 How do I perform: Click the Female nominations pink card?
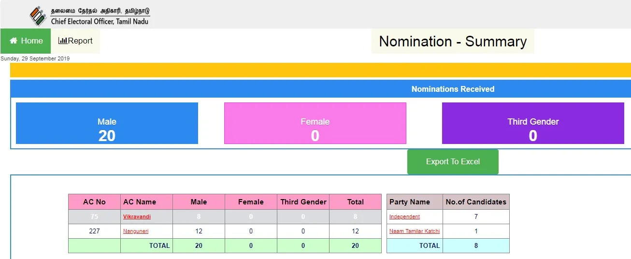(x=315, y=123)
